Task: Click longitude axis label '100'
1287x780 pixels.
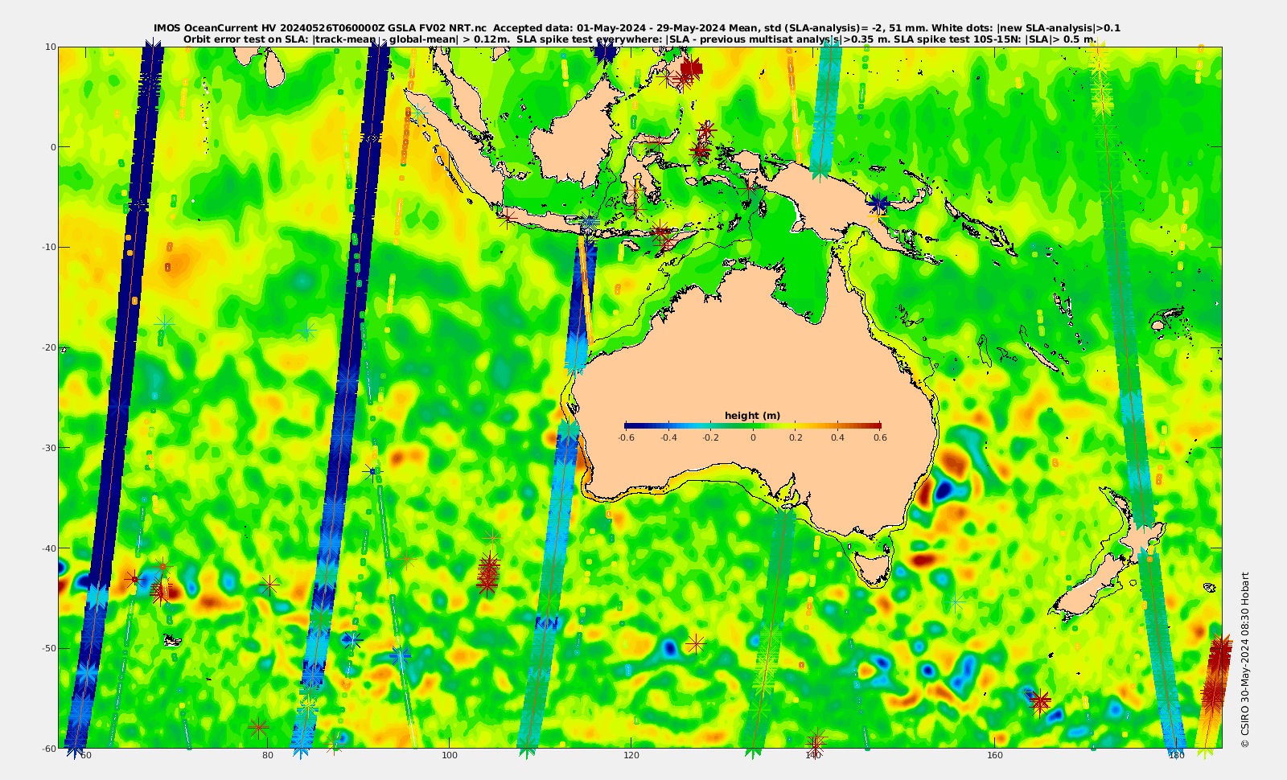Action: [x=450, y=755]
